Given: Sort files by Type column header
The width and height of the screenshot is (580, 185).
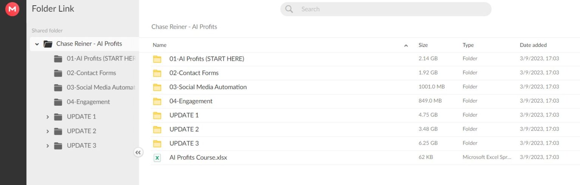Looking at the screenshot, I should pyautogui.click(x=468, y=45).
